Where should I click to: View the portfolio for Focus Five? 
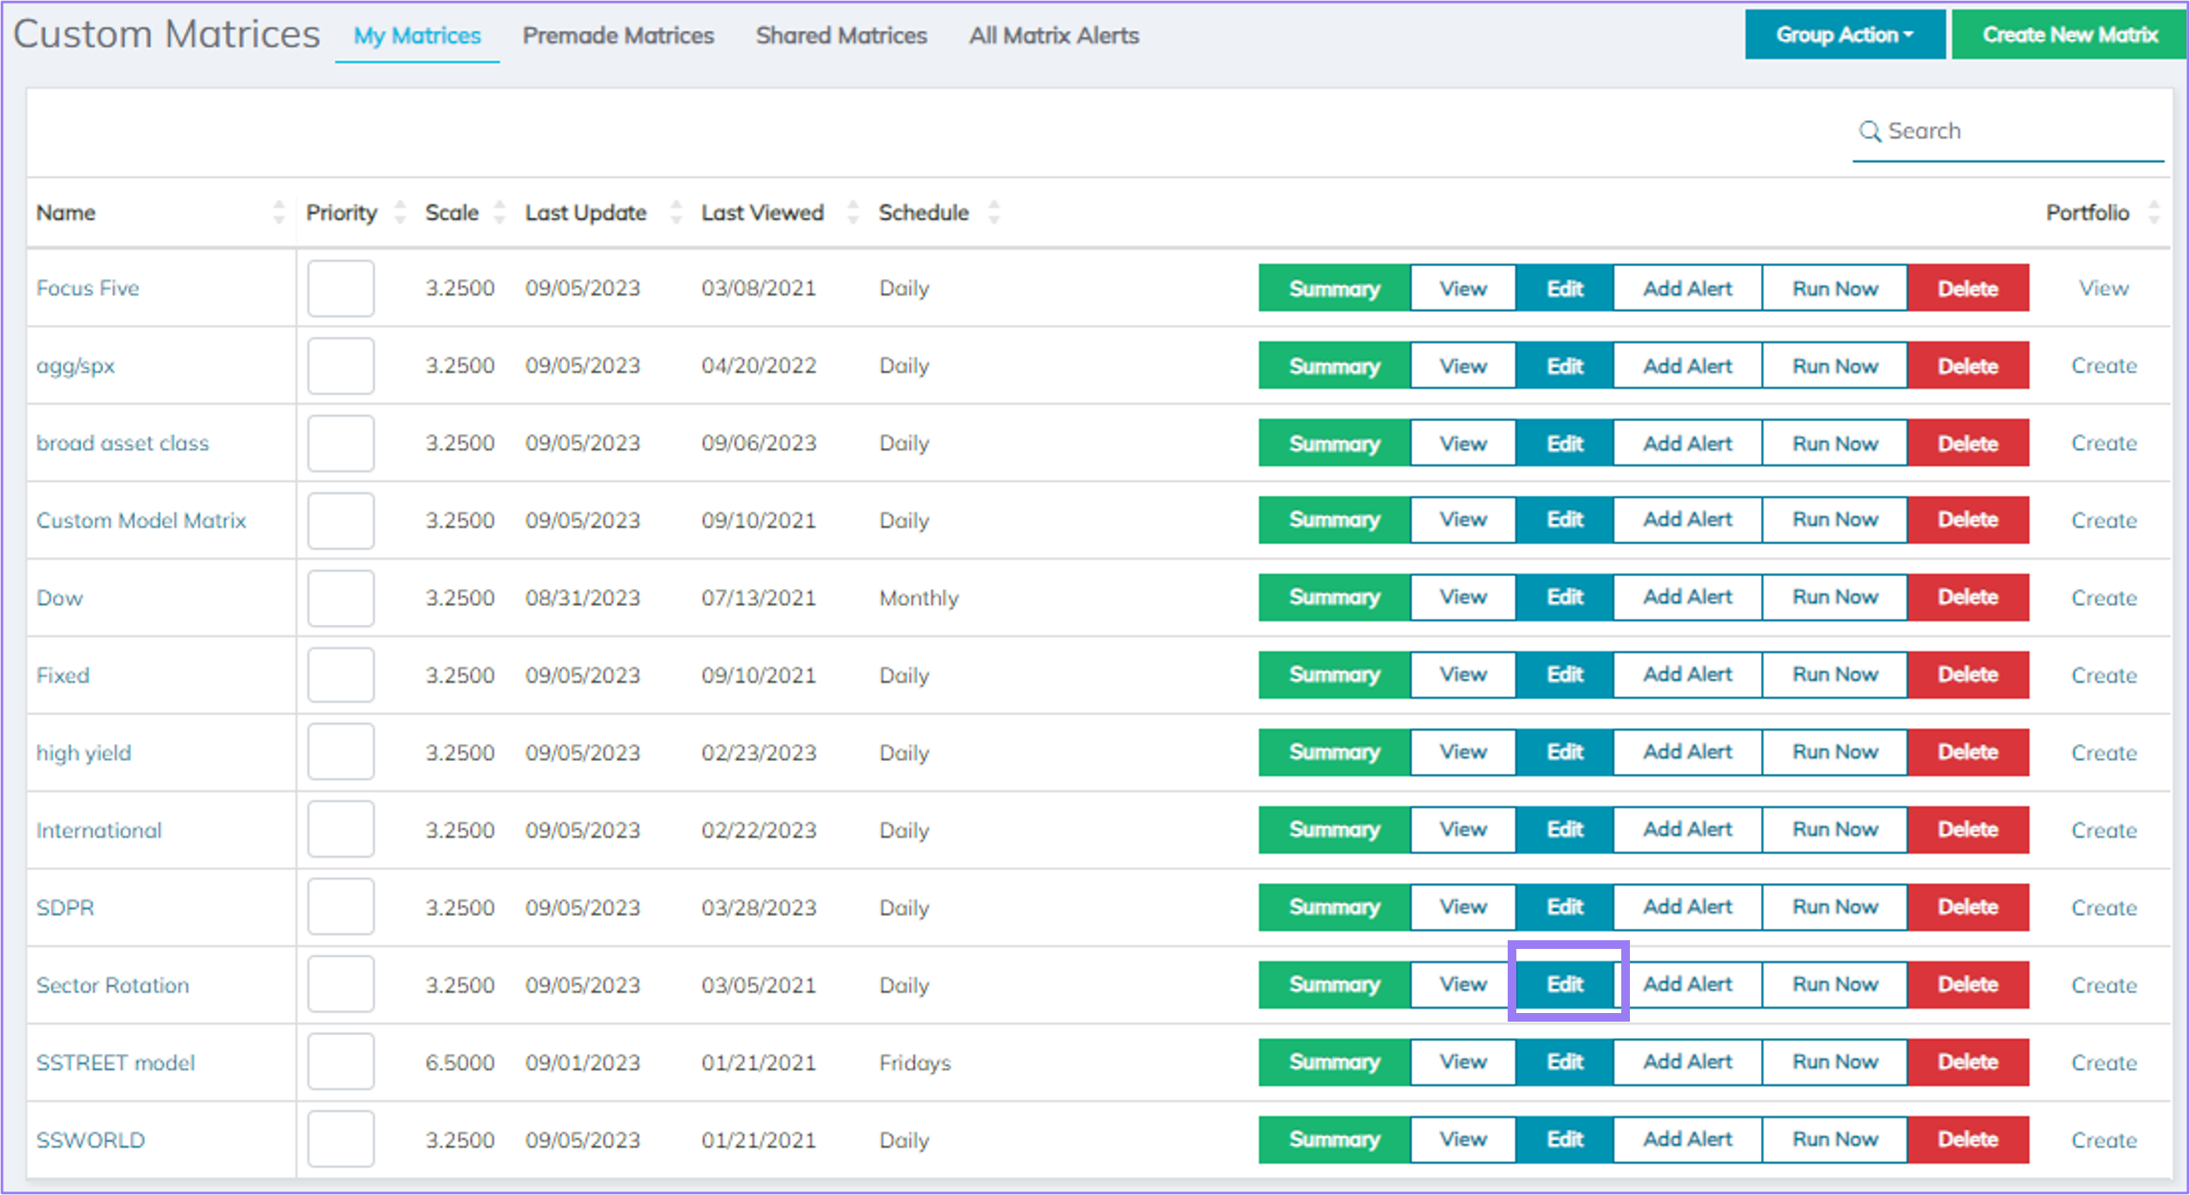[2103, 288]
